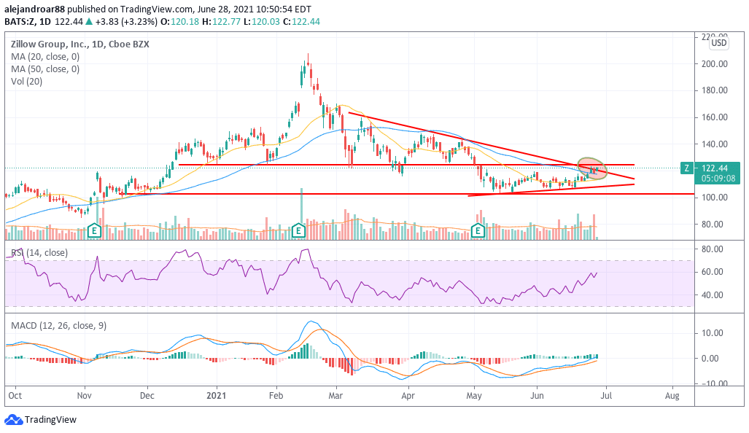This screenshot has height=433, width=749.
Task: Click the author name alejandroar88
Action: 34,9
